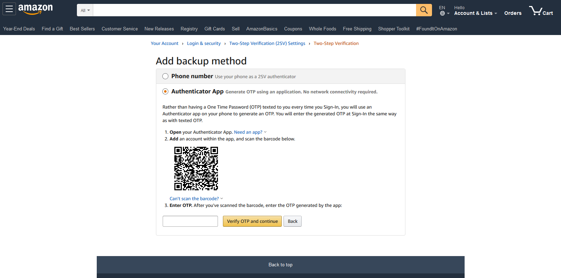Click the Two-Step Verification breadcrumb text
Viewport: 561px width, 278px height.
point(336,44)
